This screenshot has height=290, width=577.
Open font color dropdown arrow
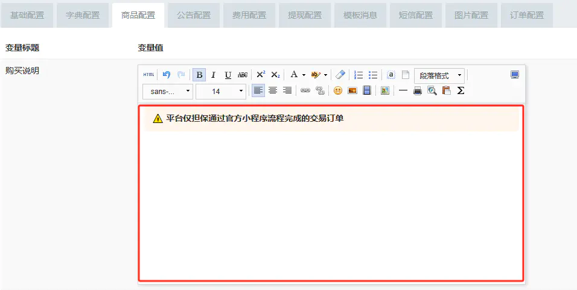[x=304, y=75]
